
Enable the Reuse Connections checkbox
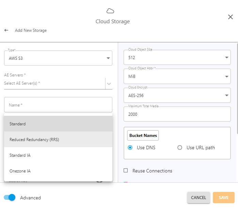tap(126, 171)
